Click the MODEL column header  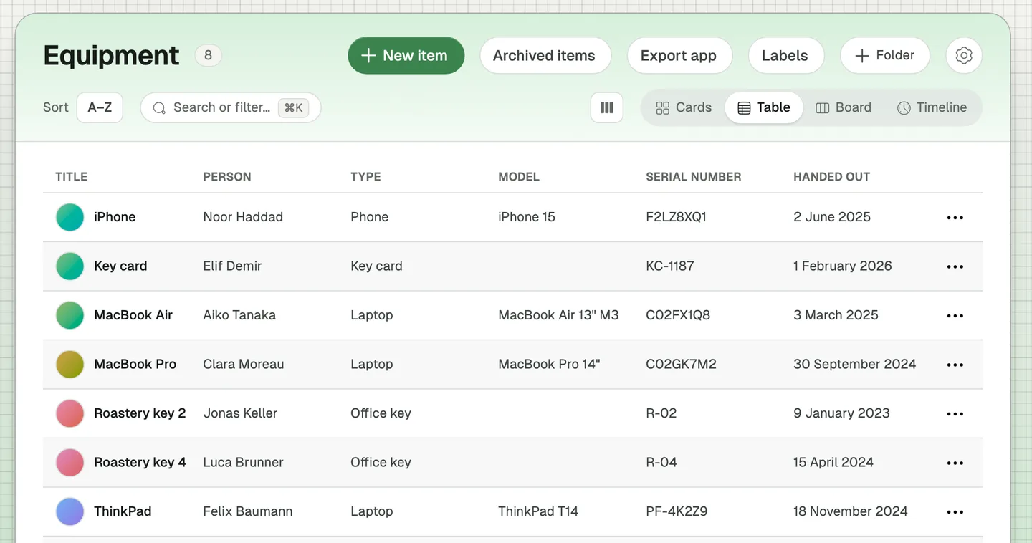click(x=519, y=177)
